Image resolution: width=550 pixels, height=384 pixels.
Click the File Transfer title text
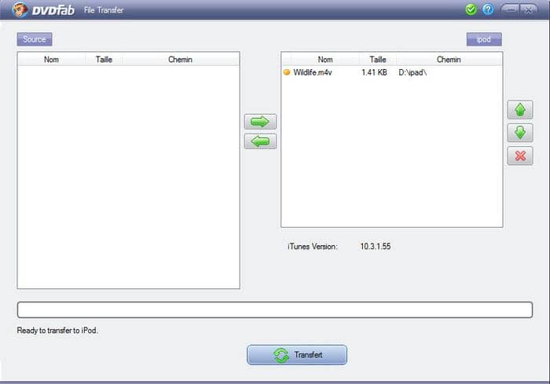click(x=104, y=10)
